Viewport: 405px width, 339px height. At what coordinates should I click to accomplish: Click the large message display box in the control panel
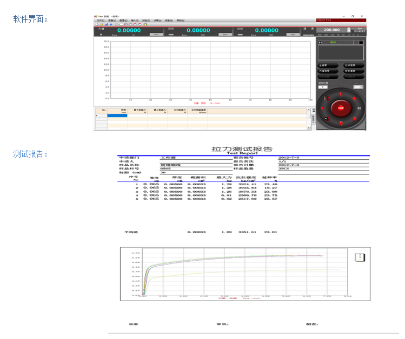coord(341,53)
